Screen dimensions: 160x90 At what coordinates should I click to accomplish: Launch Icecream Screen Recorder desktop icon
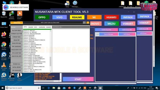pos(20,15)
